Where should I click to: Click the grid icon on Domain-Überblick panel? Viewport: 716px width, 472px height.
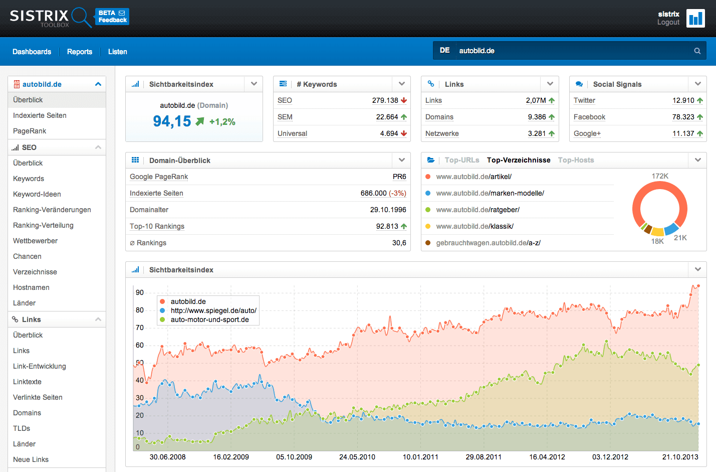[135, 160]
